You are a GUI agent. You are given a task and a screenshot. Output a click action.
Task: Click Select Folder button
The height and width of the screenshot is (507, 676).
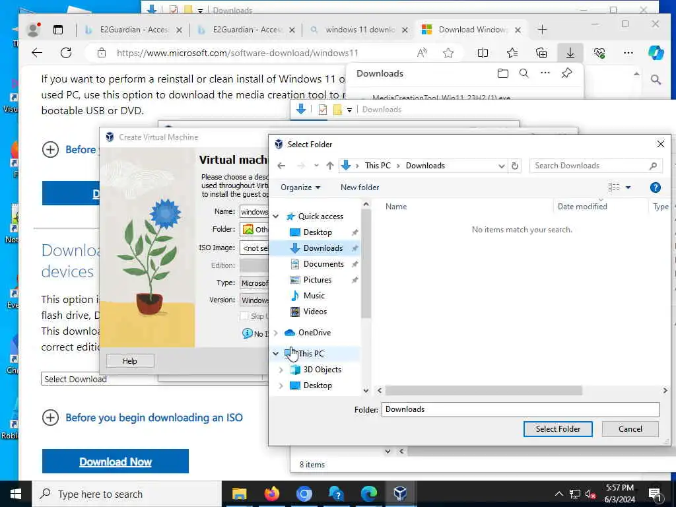[558, 429]
